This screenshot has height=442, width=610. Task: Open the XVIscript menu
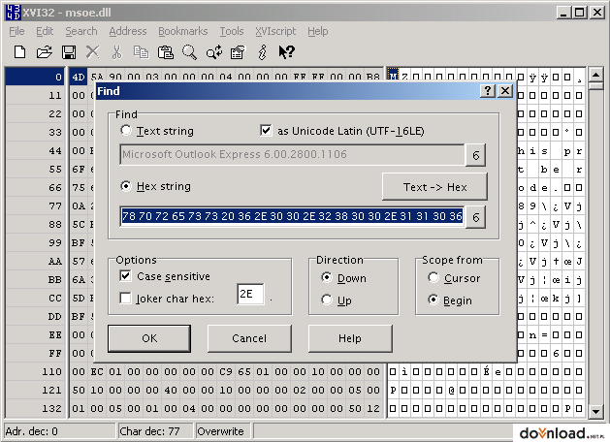[x=275, y=31]
